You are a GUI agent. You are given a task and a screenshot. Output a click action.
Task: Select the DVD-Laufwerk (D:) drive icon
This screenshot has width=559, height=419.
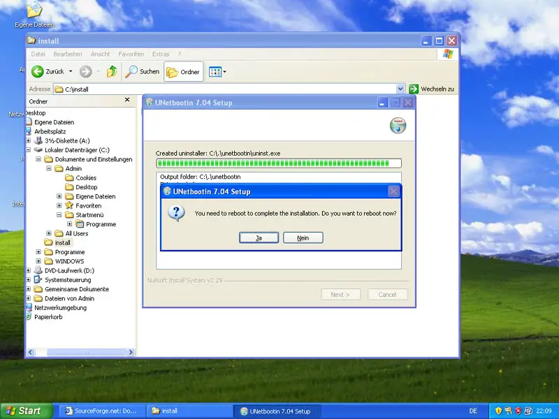point(38,270)
